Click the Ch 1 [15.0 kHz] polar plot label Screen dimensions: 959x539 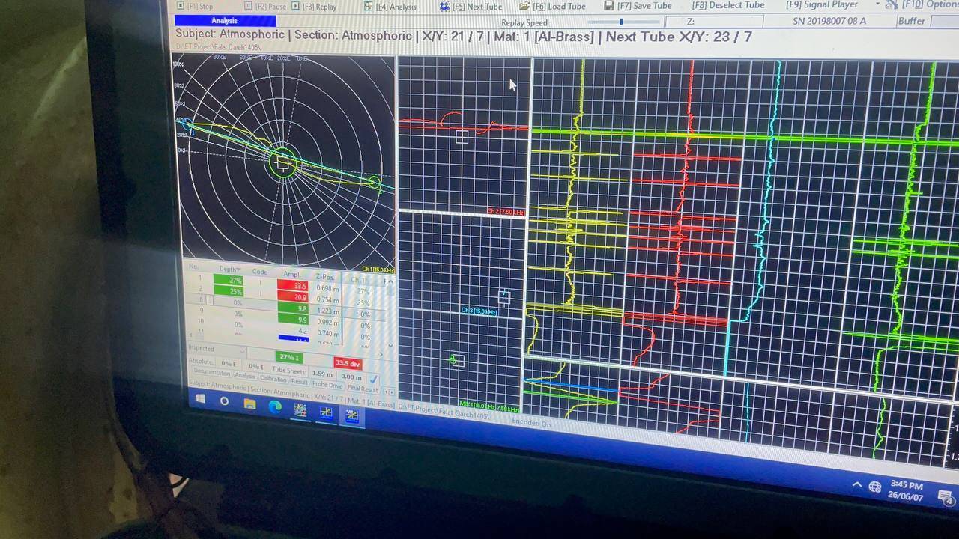click(378, 269)
